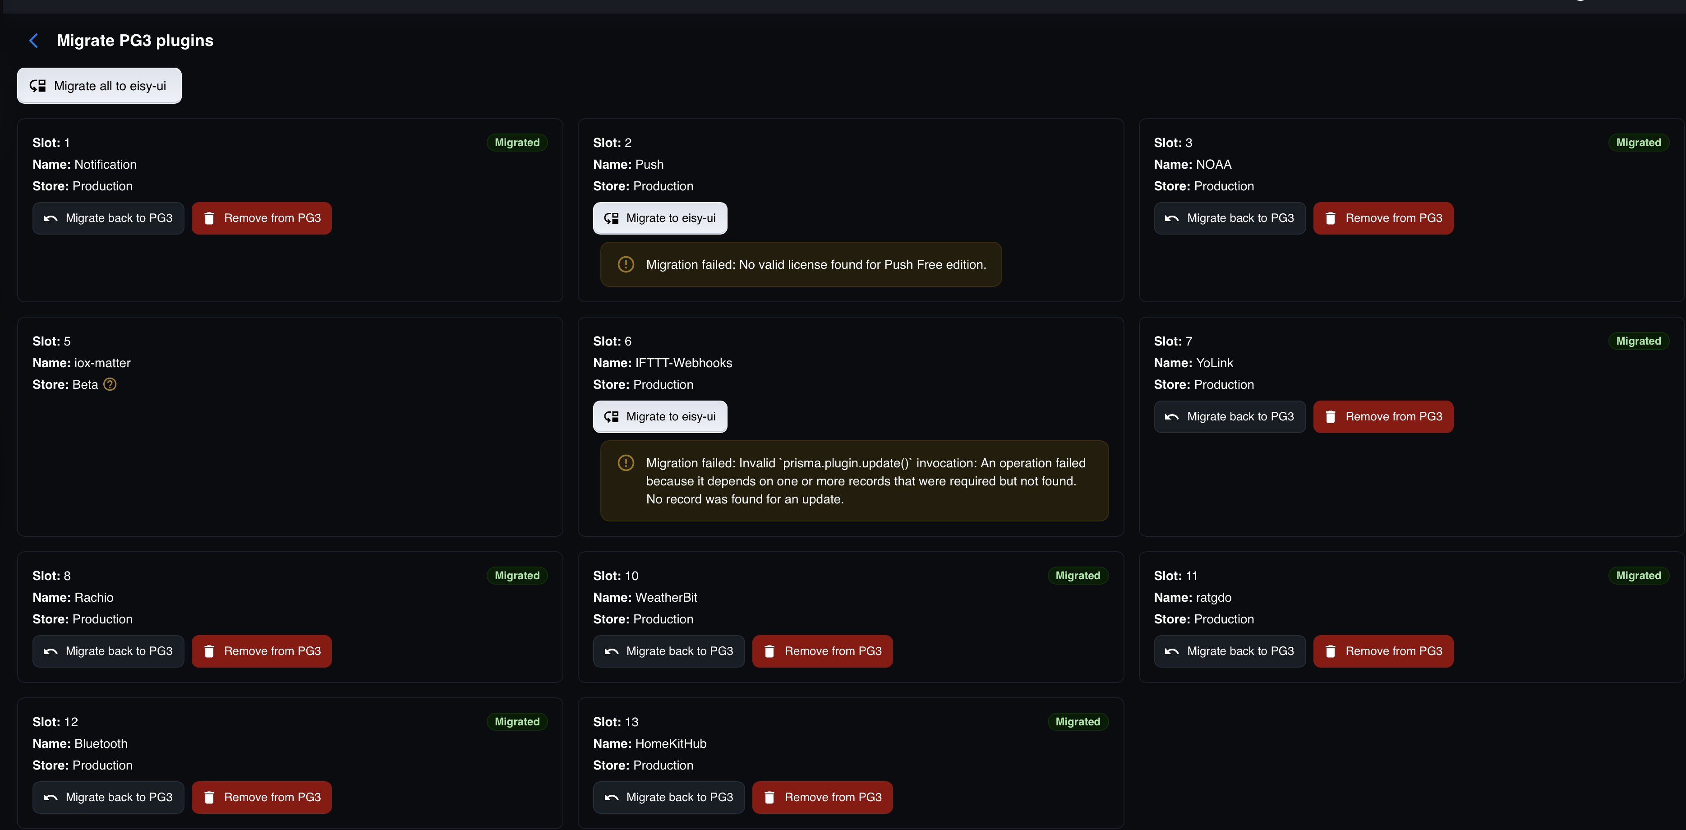Remove WeatherBit from PG3
This screenshot has height=830, width=1686.
tap(822, 651)
